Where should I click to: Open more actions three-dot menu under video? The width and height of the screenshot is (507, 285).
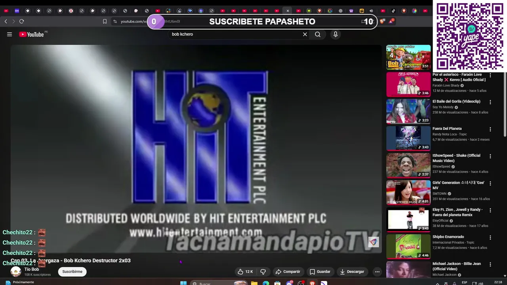(377, 272)
